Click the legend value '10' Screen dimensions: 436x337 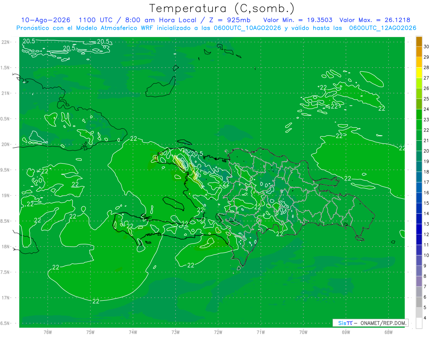pos(427,256)
